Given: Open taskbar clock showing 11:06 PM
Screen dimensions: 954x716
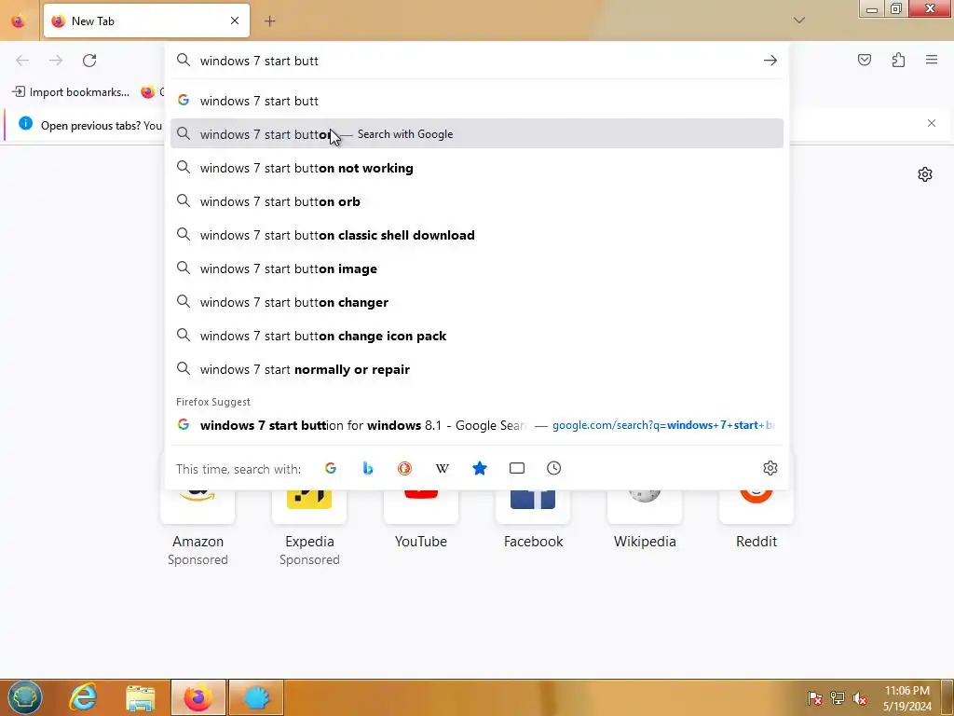Looking at the screenshot, I should (x=907, y=698).
